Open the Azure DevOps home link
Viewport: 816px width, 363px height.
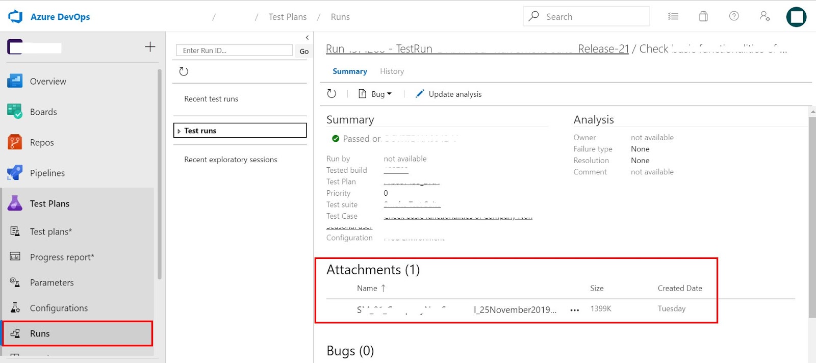click(60, 17)
